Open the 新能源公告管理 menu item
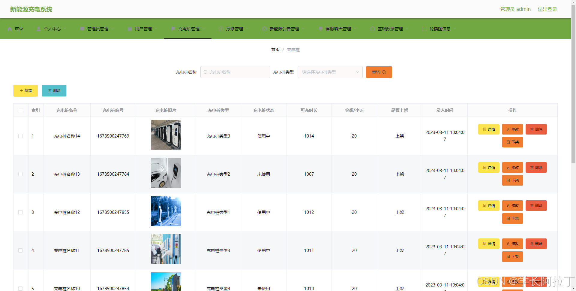Viewport: 576px width, 291px height. click(284, 29)
